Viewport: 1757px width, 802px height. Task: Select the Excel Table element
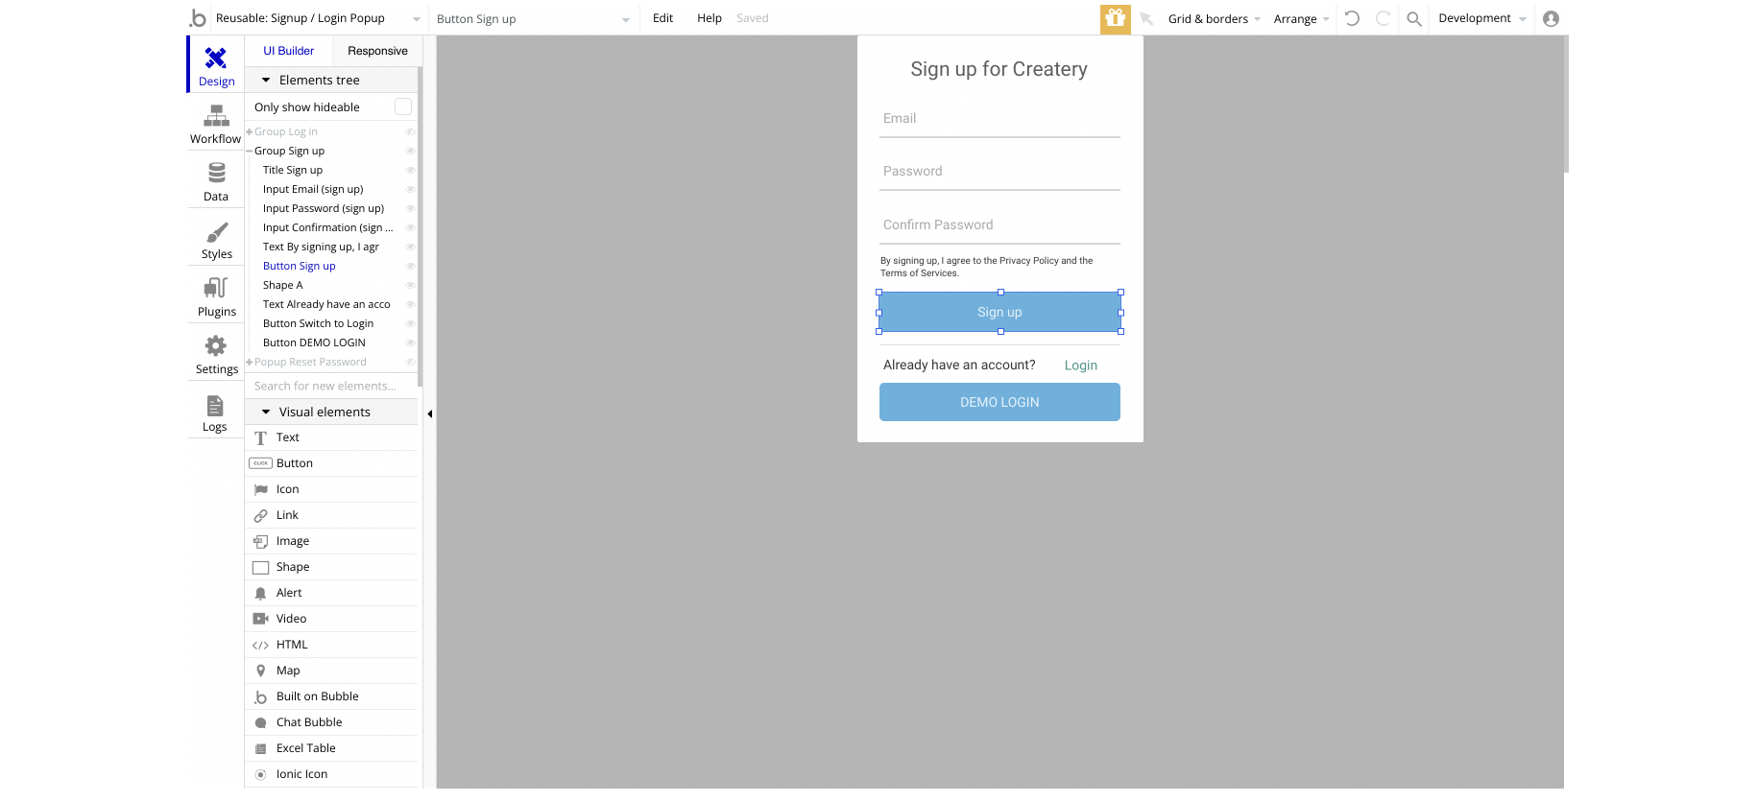tap(332, 748)
